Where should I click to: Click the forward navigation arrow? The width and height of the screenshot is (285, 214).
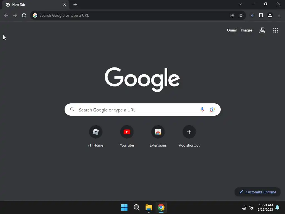point(15,16)
